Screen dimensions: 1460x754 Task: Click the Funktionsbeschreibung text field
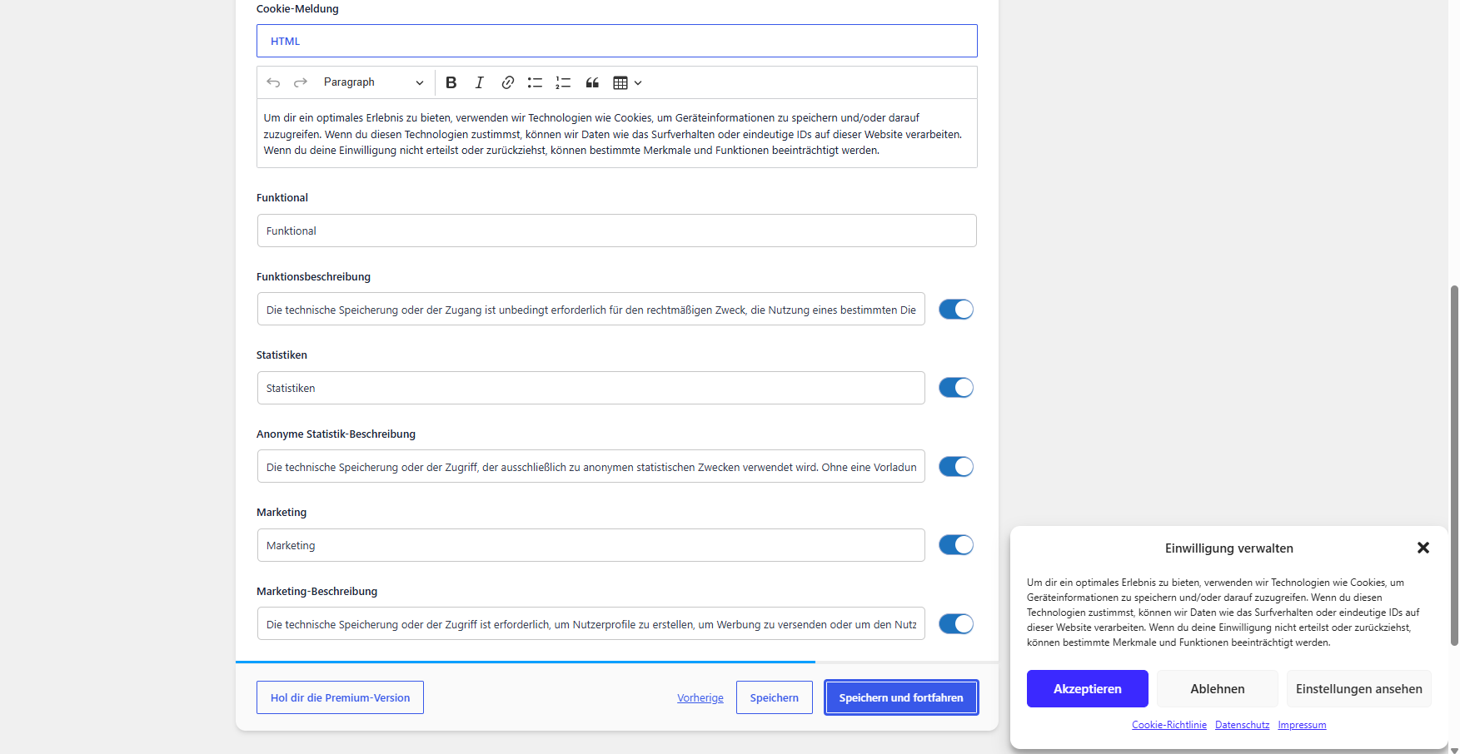click(591, 309)
